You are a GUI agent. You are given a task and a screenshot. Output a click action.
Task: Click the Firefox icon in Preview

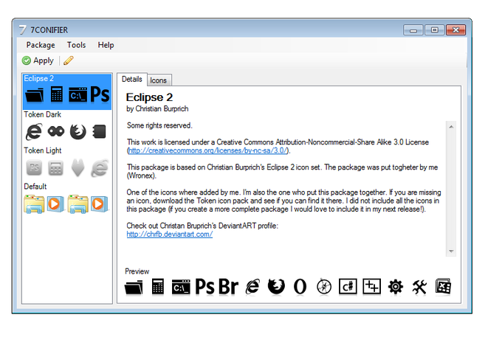coord(276,286)
